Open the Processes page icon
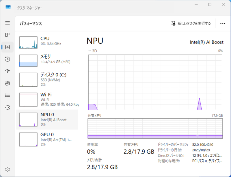This screenshot has height=177, width=231. point(8,35)
